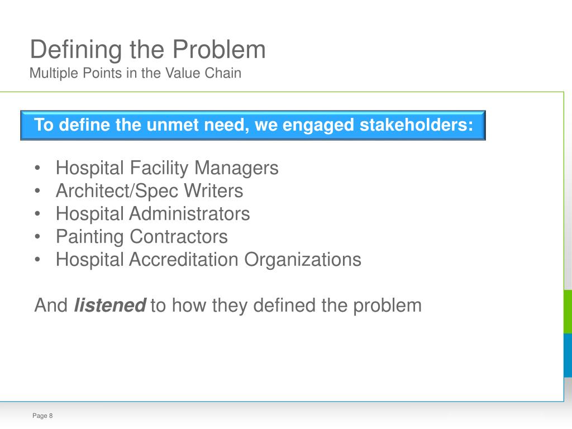Click the bold italic word 'listened'

click(110, 305)
